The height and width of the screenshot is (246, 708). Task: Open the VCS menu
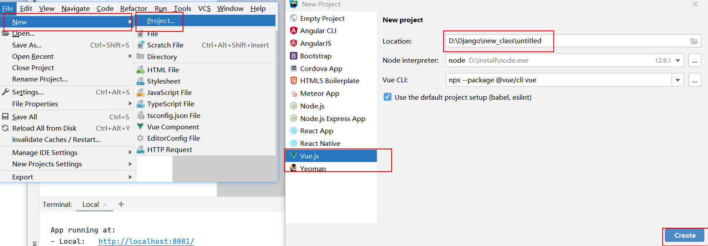(204, 8)
